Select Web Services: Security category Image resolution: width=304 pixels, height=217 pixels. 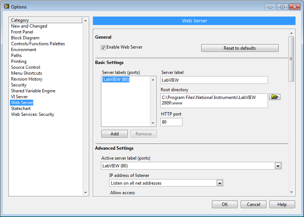32,114
